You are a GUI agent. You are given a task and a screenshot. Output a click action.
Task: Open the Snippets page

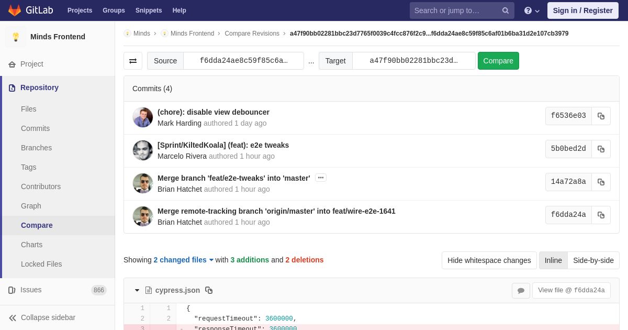(x=149, y=10)
